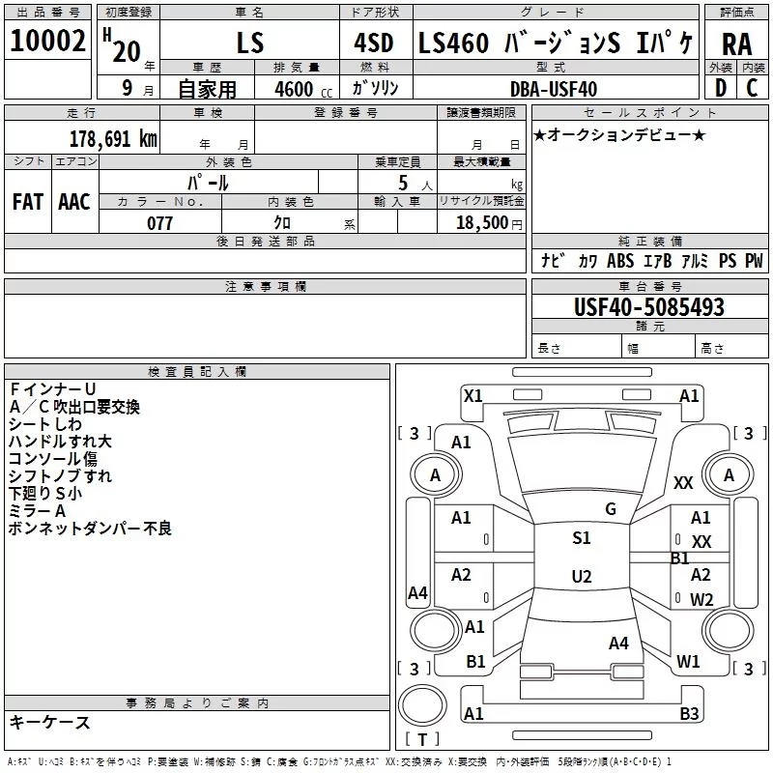Click the 注意事項欄 section header

265,286
